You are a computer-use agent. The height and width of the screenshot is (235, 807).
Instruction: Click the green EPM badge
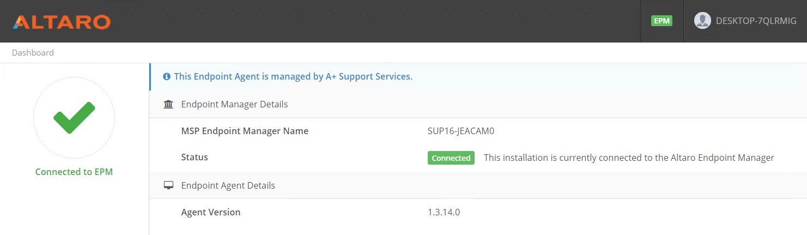pos(662,21)
